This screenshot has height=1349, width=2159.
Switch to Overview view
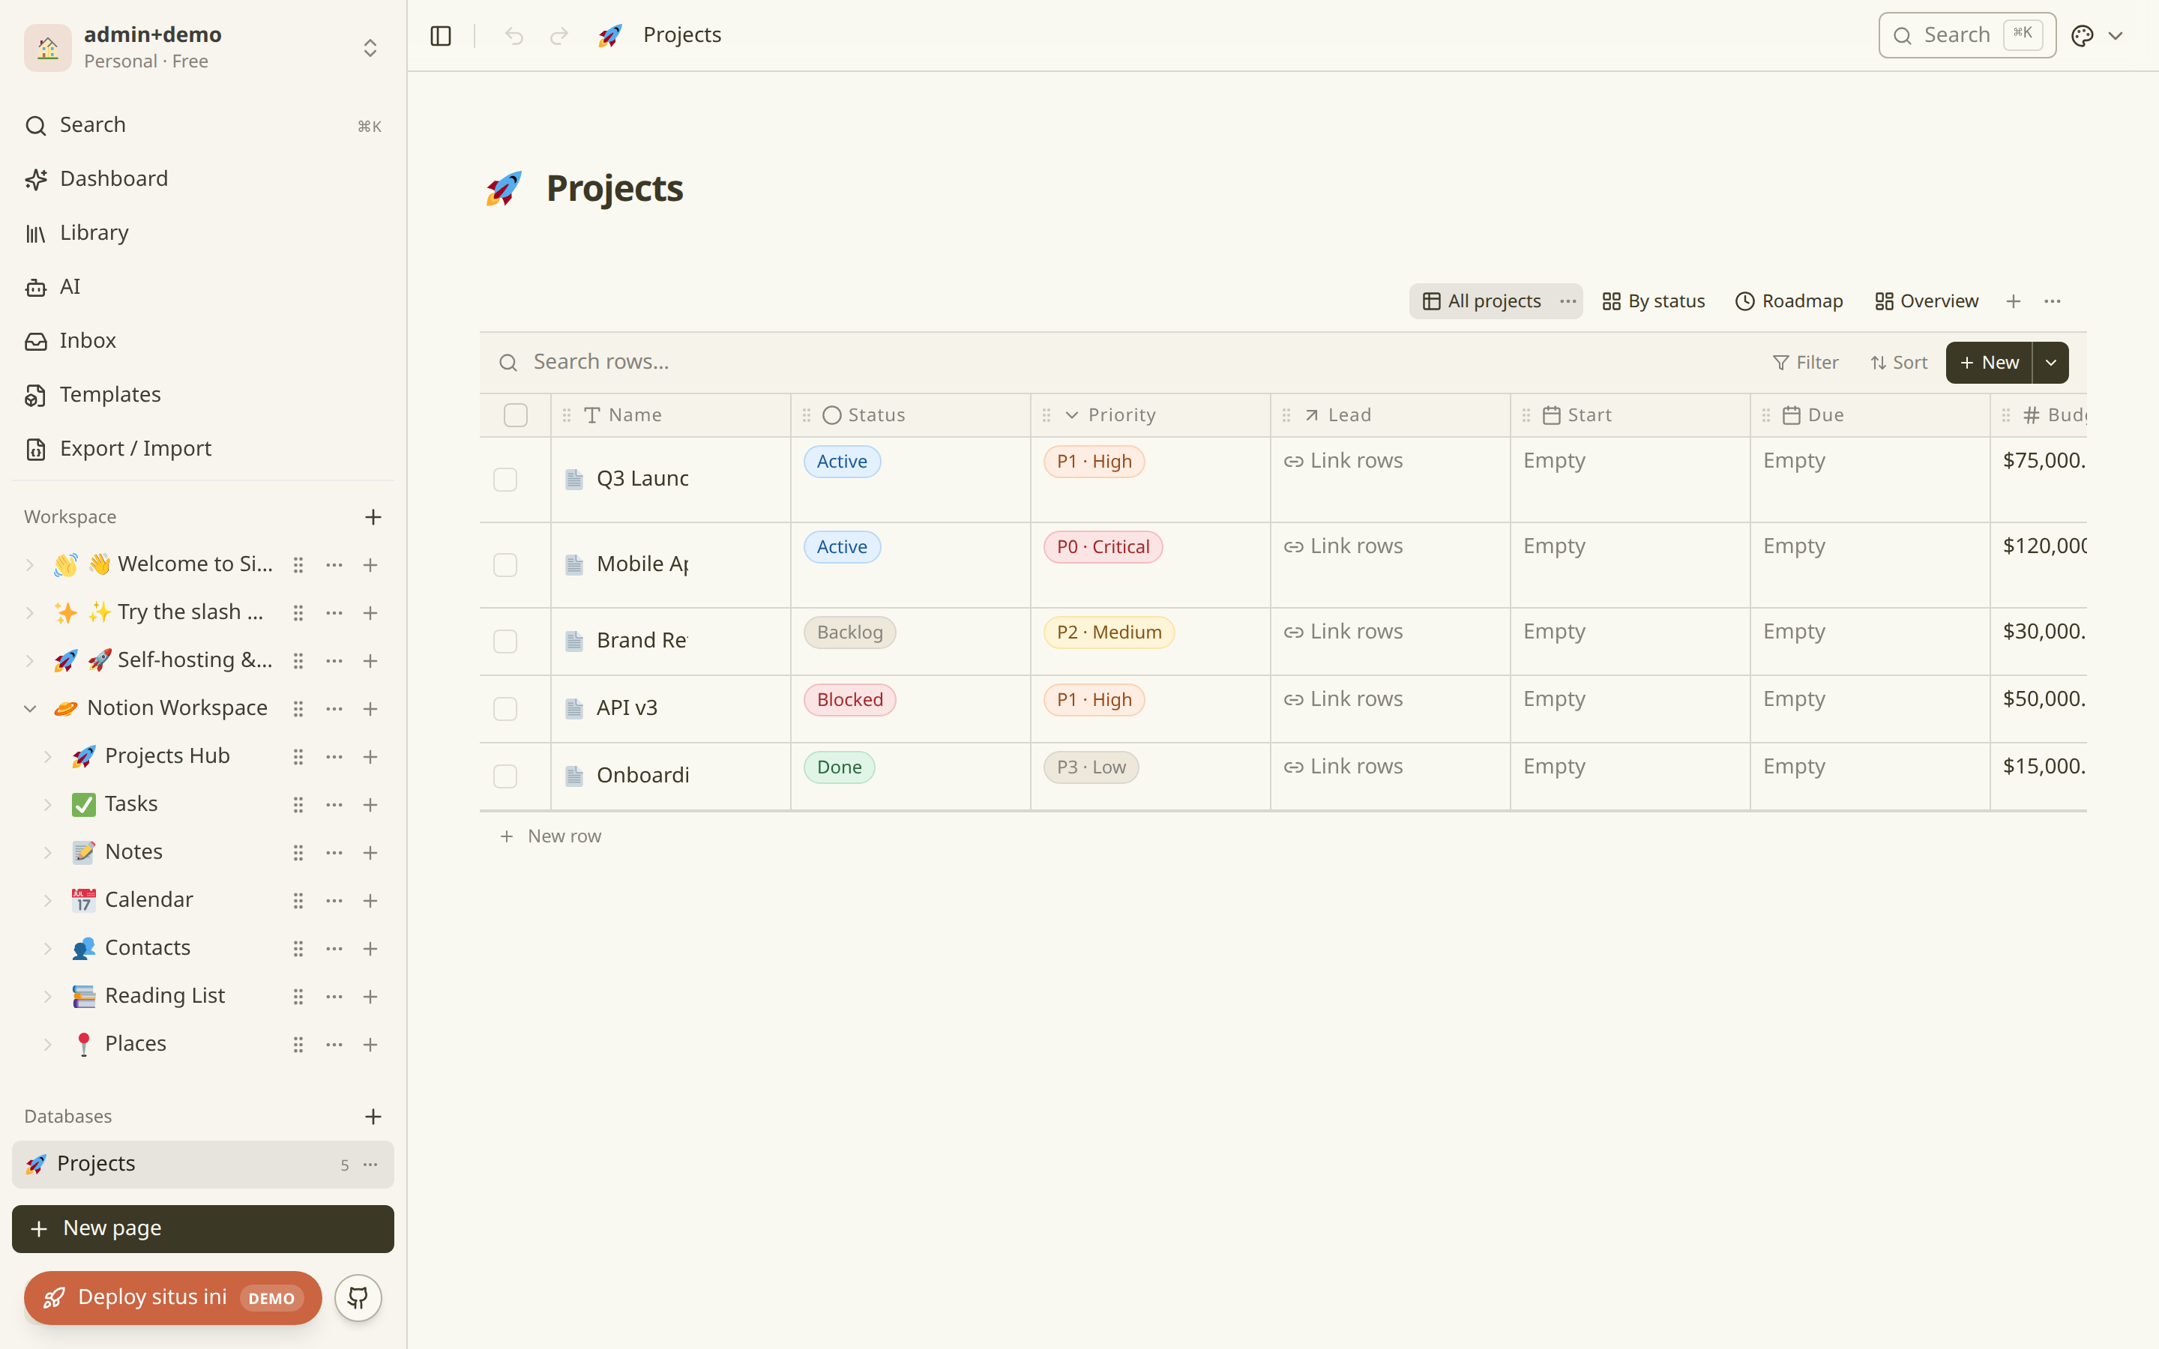[x=1926, y=301]
